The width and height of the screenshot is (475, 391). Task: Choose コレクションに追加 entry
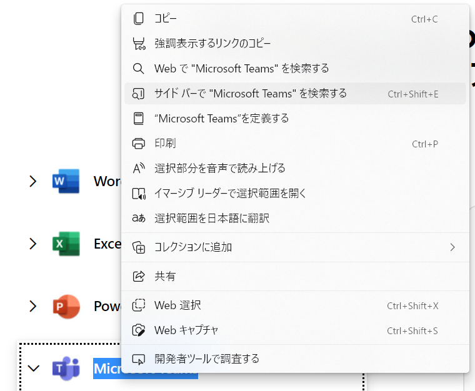pyautogui.click(x=295, y=247)
